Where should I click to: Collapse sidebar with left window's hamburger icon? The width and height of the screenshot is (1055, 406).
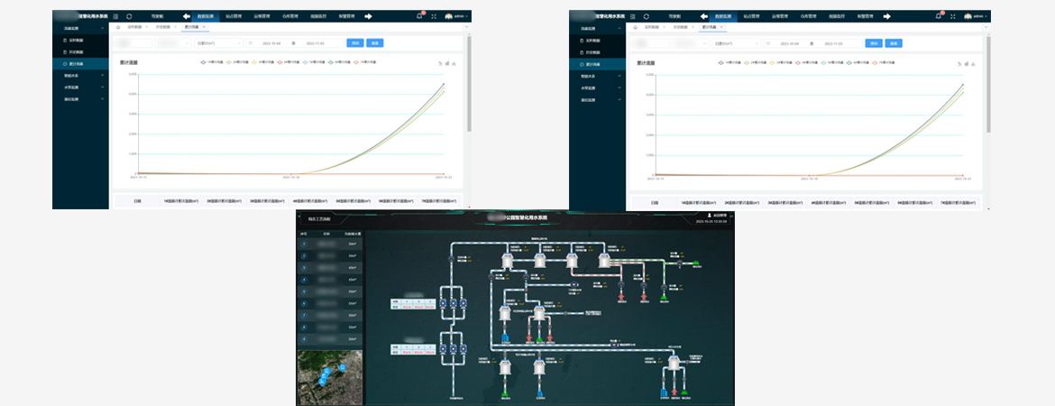point(116,16)
